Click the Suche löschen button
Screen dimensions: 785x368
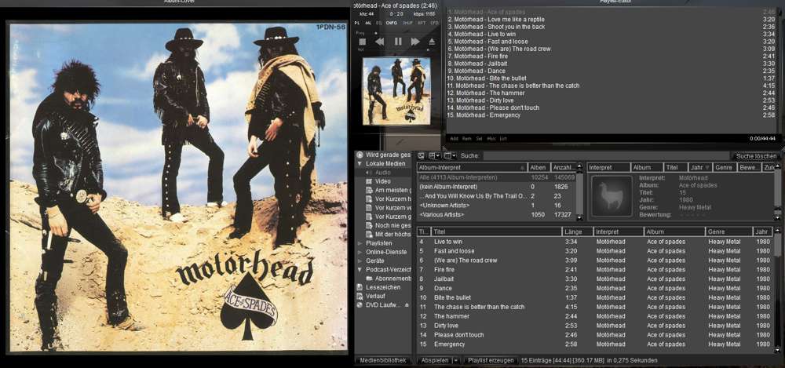(x=754, y=156)
